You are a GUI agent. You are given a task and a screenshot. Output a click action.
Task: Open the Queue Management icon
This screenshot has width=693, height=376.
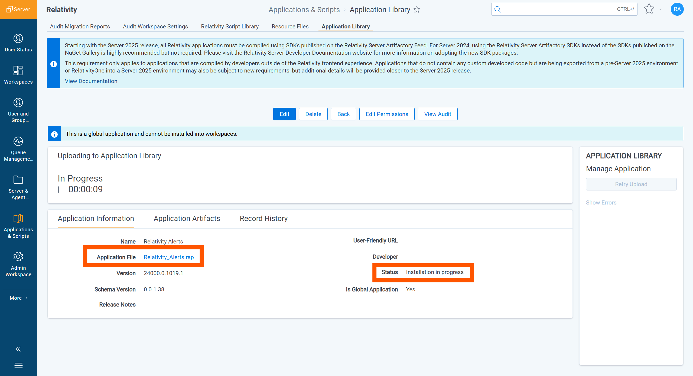coord(18,141)
